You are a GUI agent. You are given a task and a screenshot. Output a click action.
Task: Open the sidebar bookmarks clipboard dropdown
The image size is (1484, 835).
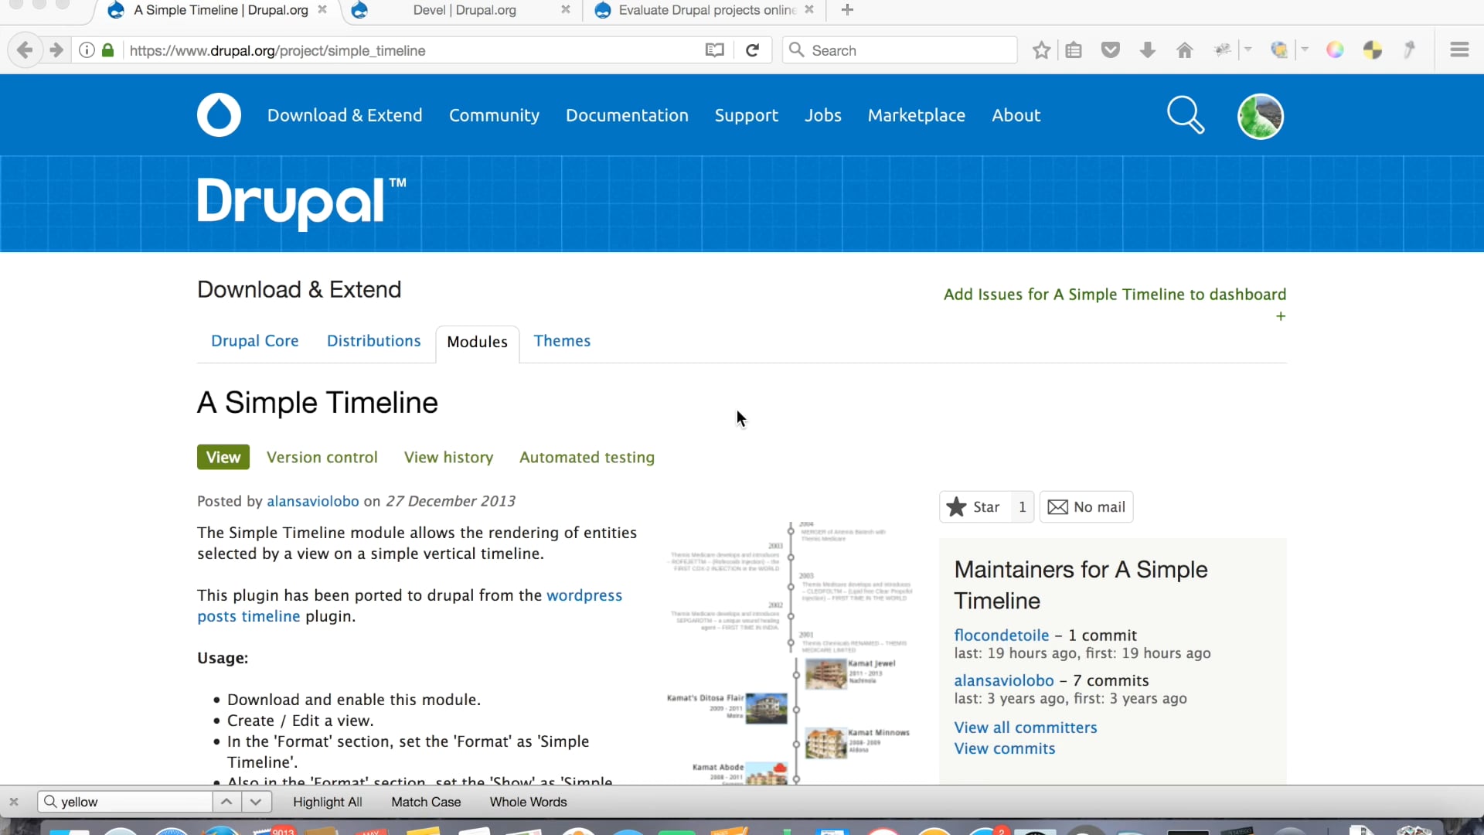pyautogui.click(x=1074, y=49)
